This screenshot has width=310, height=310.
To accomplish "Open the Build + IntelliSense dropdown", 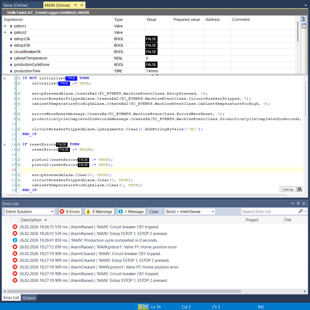I will 190,212.
